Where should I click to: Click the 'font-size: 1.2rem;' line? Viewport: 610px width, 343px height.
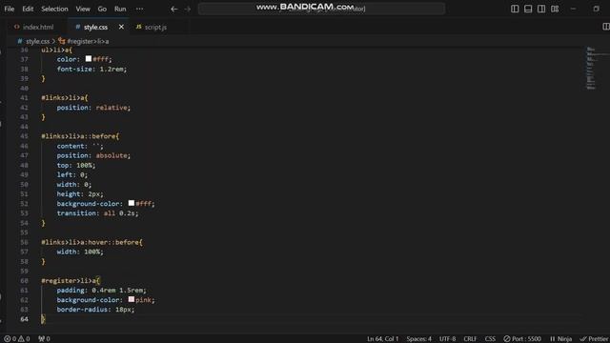tap(91, 69)
